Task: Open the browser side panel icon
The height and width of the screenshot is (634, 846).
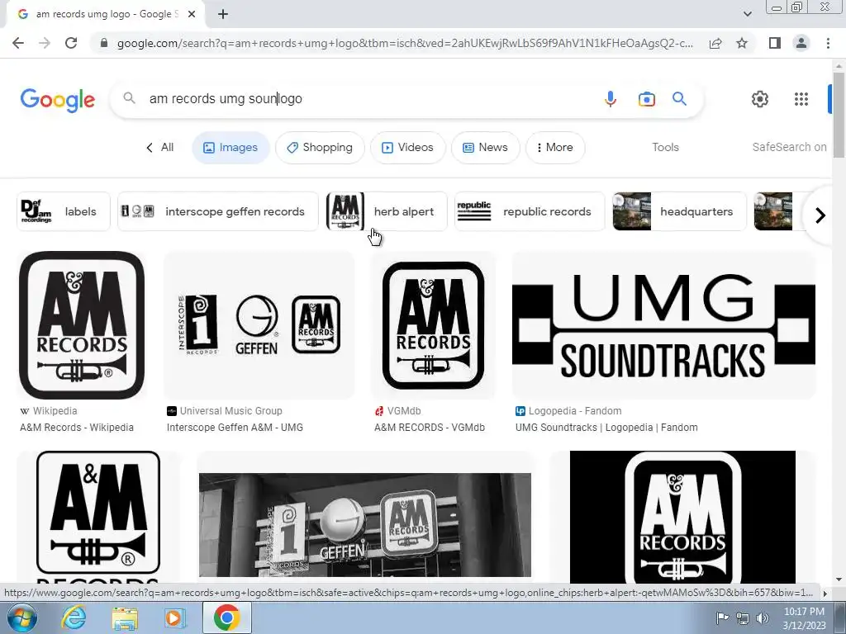Action: tap(775, 43)
